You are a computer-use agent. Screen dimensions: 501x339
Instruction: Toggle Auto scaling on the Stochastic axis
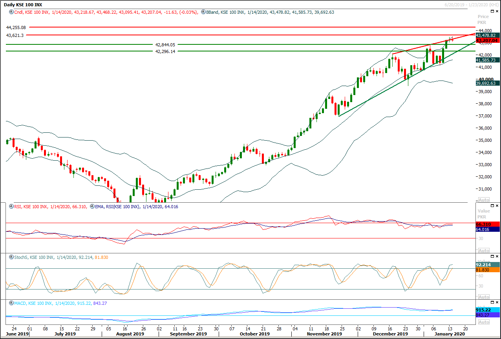tap(484, 297)
